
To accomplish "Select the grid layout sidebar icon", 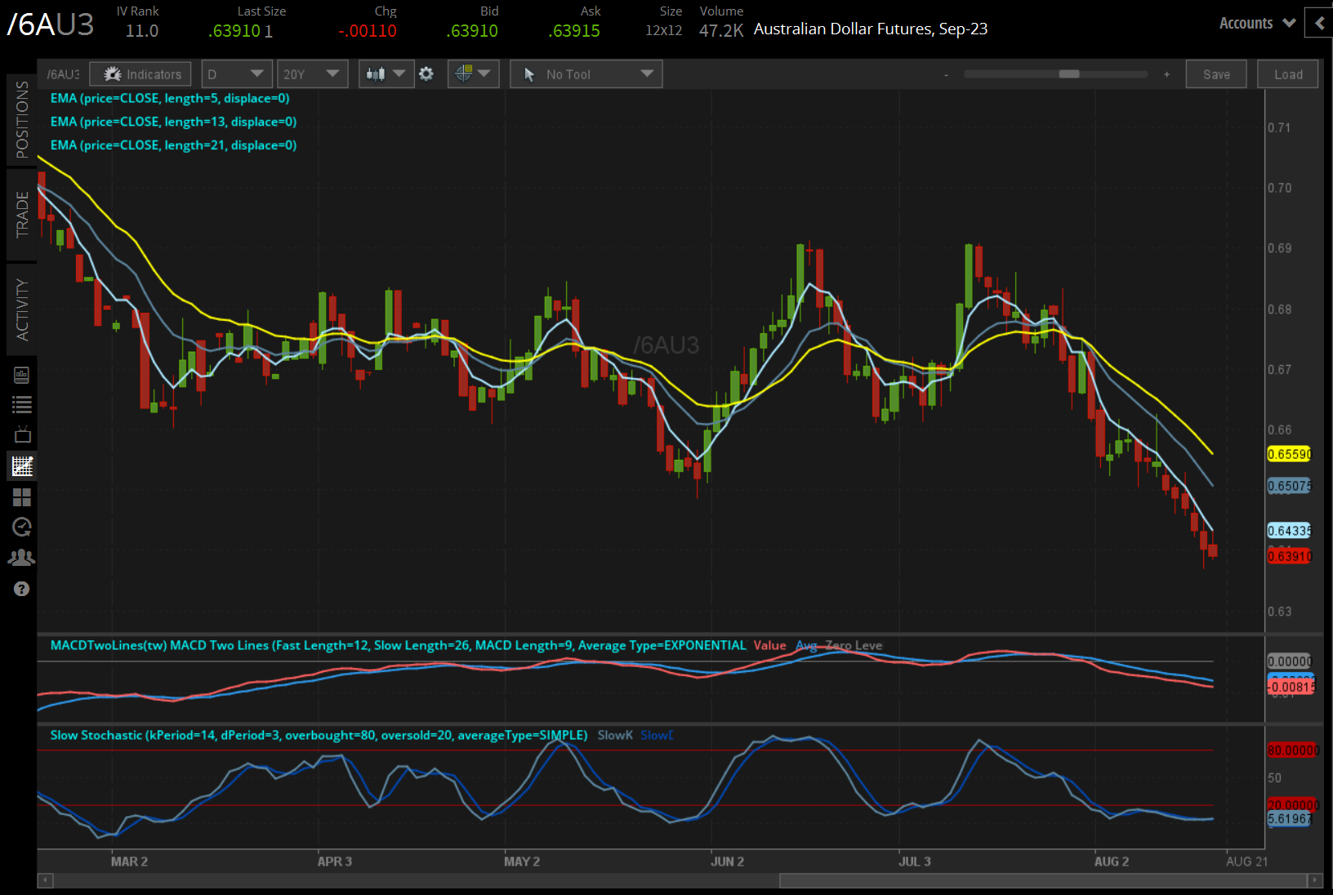I will [x=22, y=497].
